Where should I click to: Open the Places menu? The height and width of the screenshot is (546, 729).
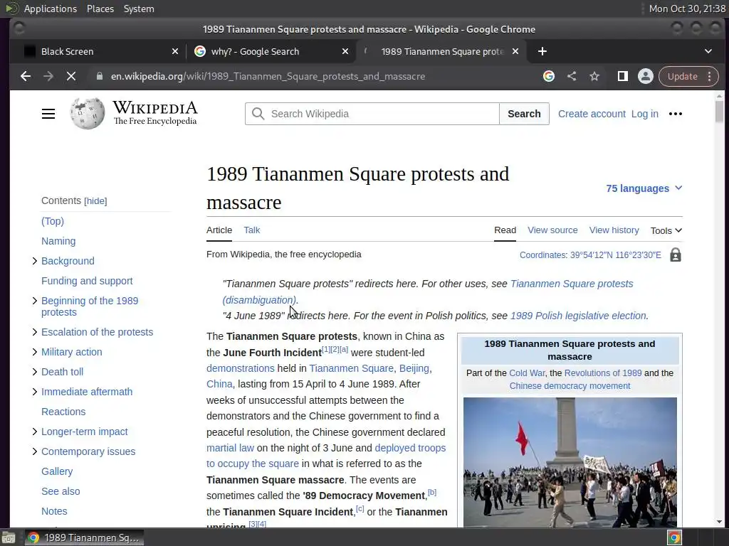click(100, 9)
